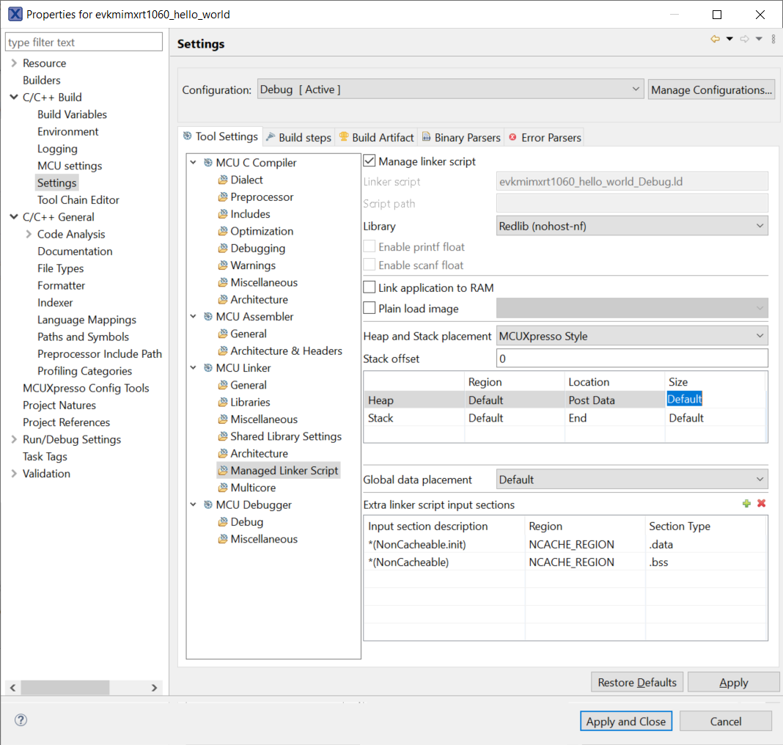Click the Error Parsers red icon

[x=513, y=137]
